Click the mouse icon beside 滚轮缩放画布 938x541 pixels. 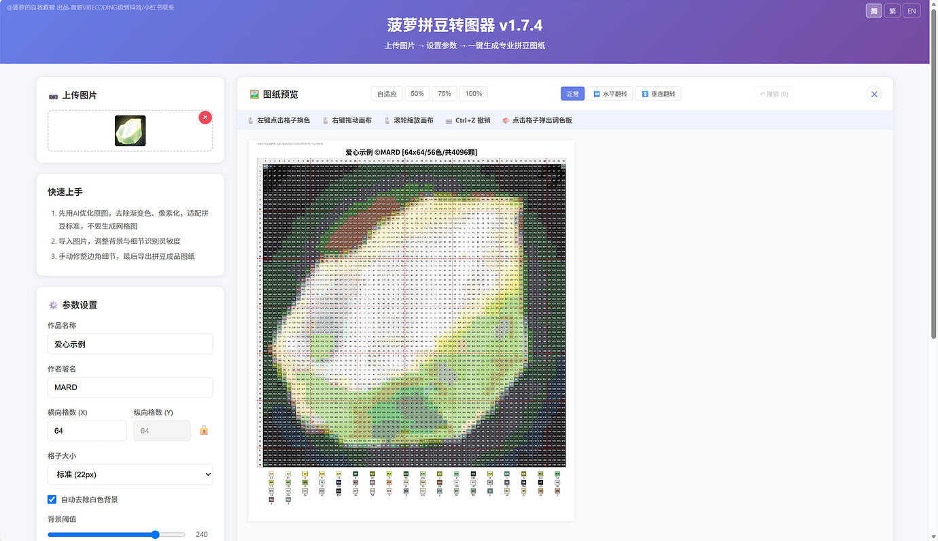coord(387,120)
